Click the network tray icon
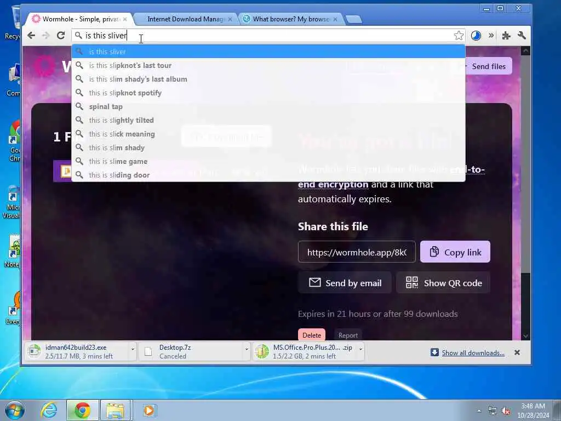 click(x=493, y=411)
